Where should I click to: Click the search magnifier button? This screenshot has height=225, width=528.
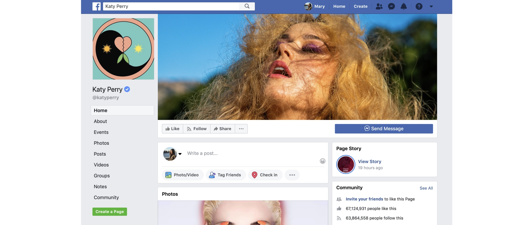click(247, 6)
